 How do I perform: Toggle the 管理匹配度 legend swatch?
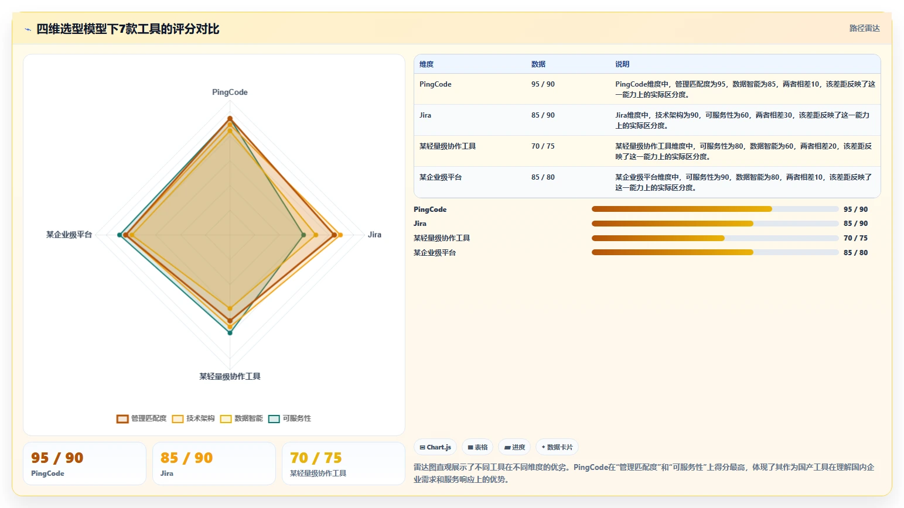(122, 418)
